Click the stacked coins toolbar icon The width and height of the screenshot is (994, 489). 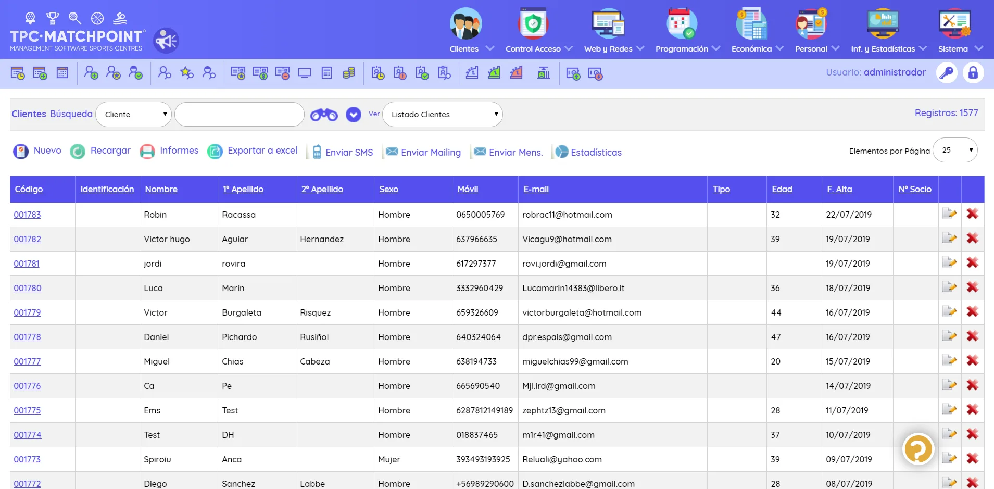[x=349, y=73]
